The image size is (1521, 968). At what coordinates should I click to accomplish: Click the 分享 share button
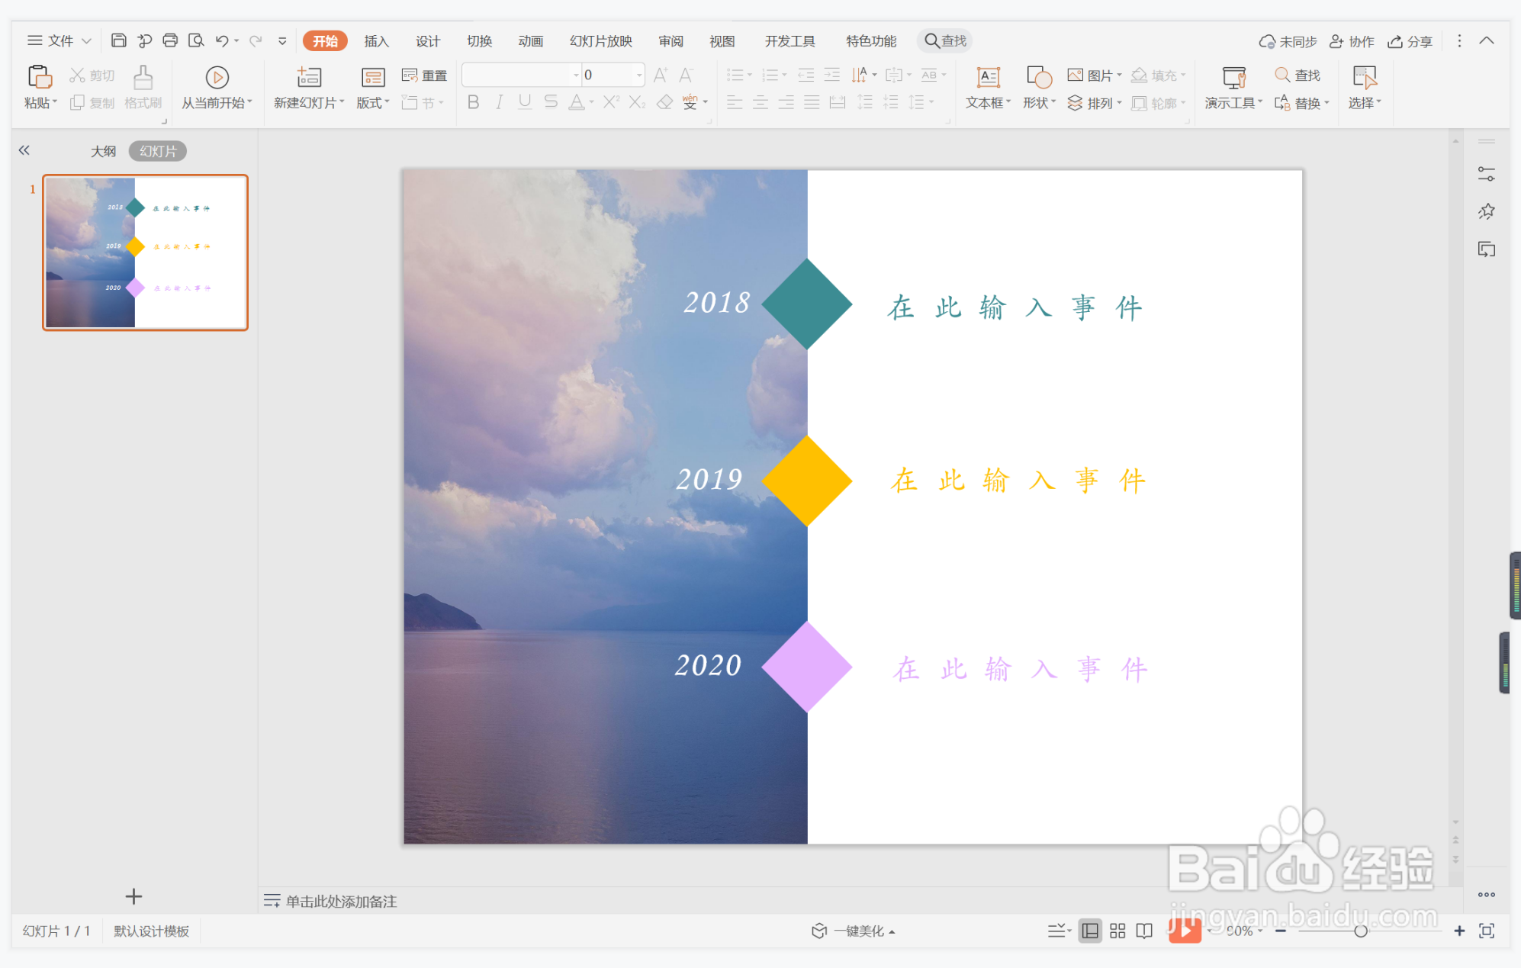tap(1410, 40)
